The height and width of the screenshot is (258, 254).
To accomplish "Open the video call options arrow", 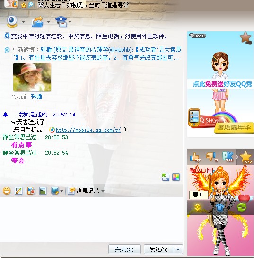I will click(x=23, y=22).
